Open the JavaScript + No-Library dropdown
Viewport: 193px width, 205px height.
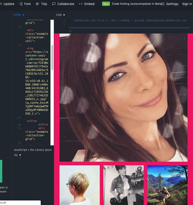(x=33, y=152)
